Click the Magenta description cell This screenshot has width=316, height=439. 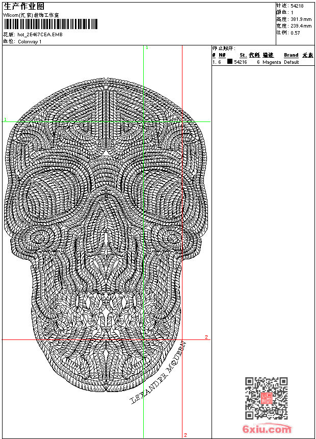coord(272,62)
